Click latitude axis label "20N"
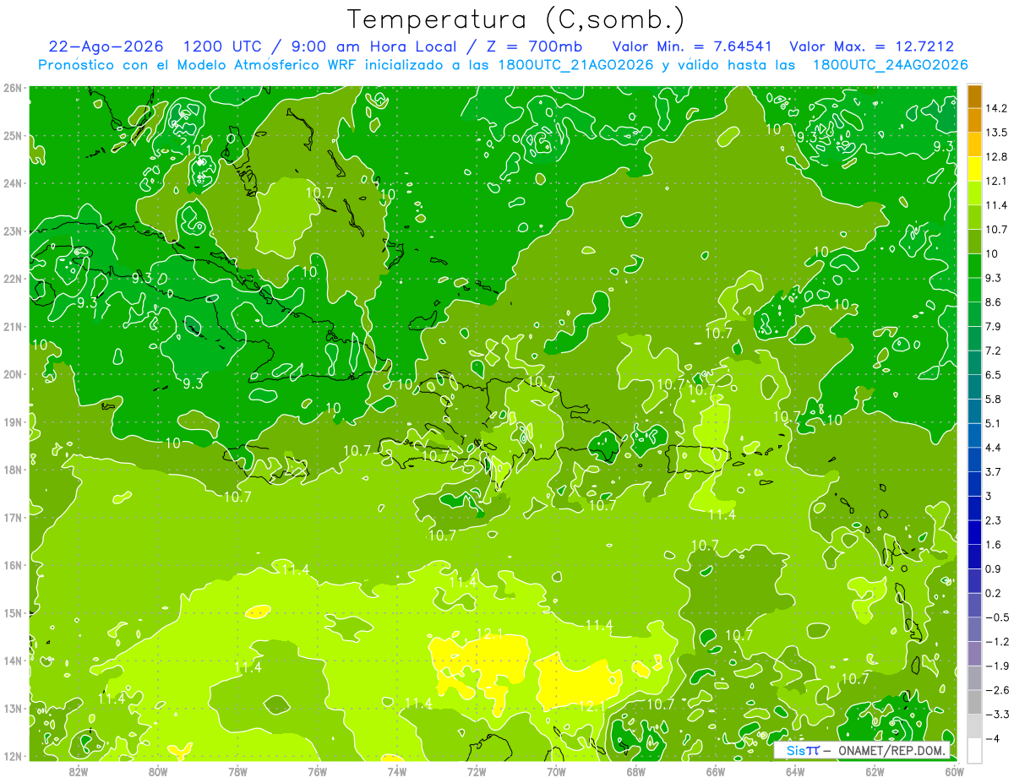Image resolution: width=1014 pixels, height=783 pixels. tap(13, 374)
